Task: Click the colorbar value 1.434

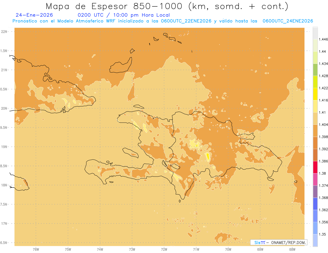Action: [324, 64]
